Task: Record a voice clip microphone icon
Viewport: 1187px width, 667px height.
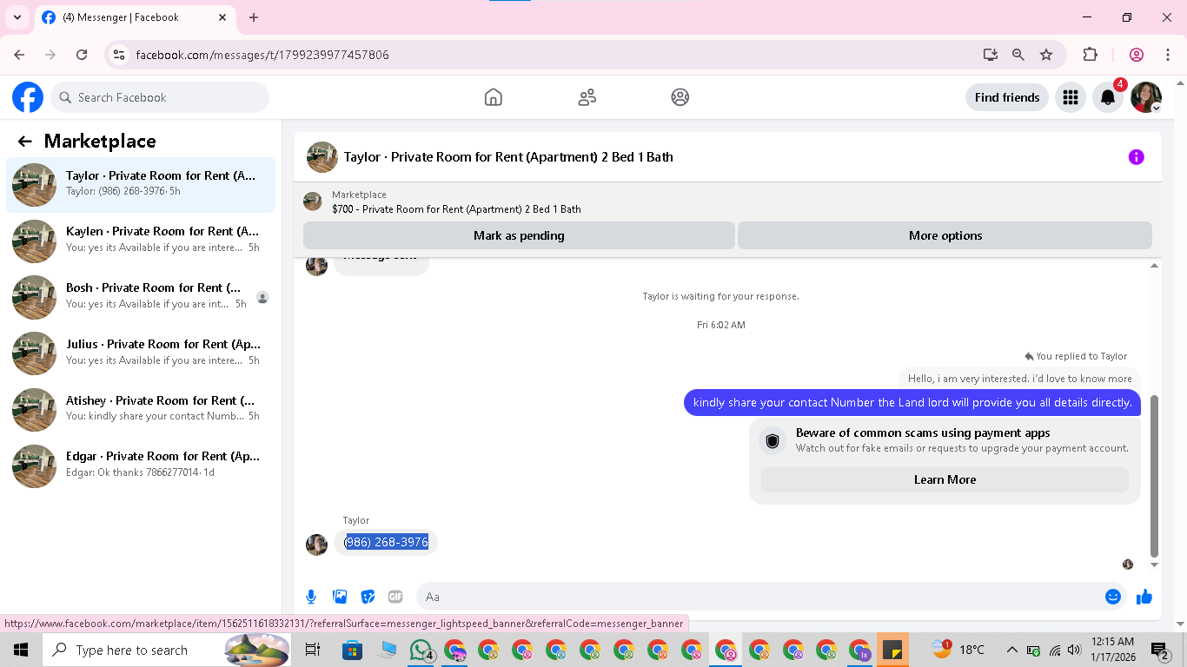Action: point(311,597)
